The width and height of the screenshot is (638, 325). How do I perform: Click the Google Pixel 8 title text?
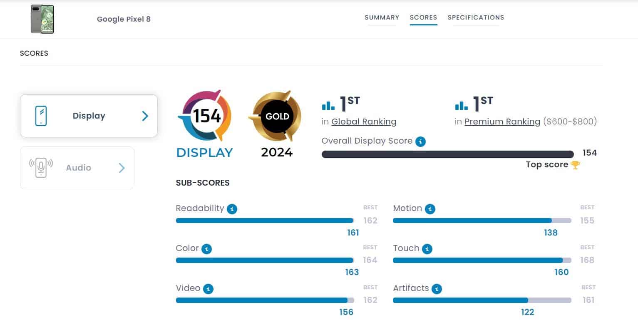[x=124, y=19]
